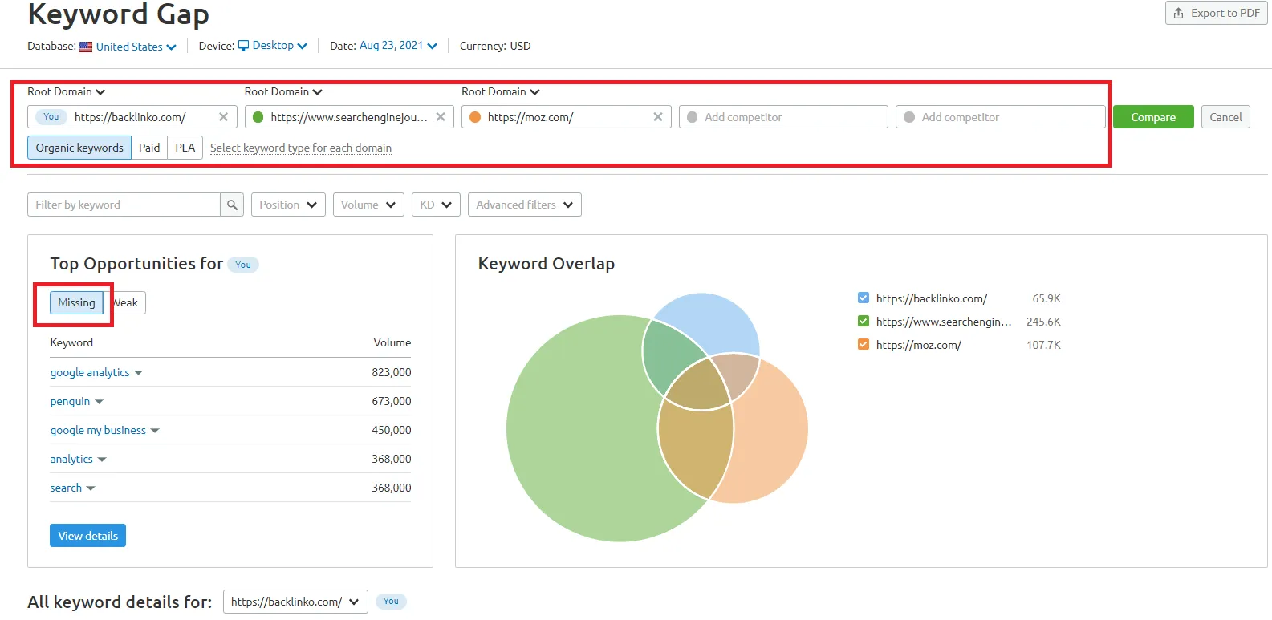Viewport: 1272px width, 620px height.
Task: Uncheck the backlinko.com overlap checkbox
Action: point(864,298)
